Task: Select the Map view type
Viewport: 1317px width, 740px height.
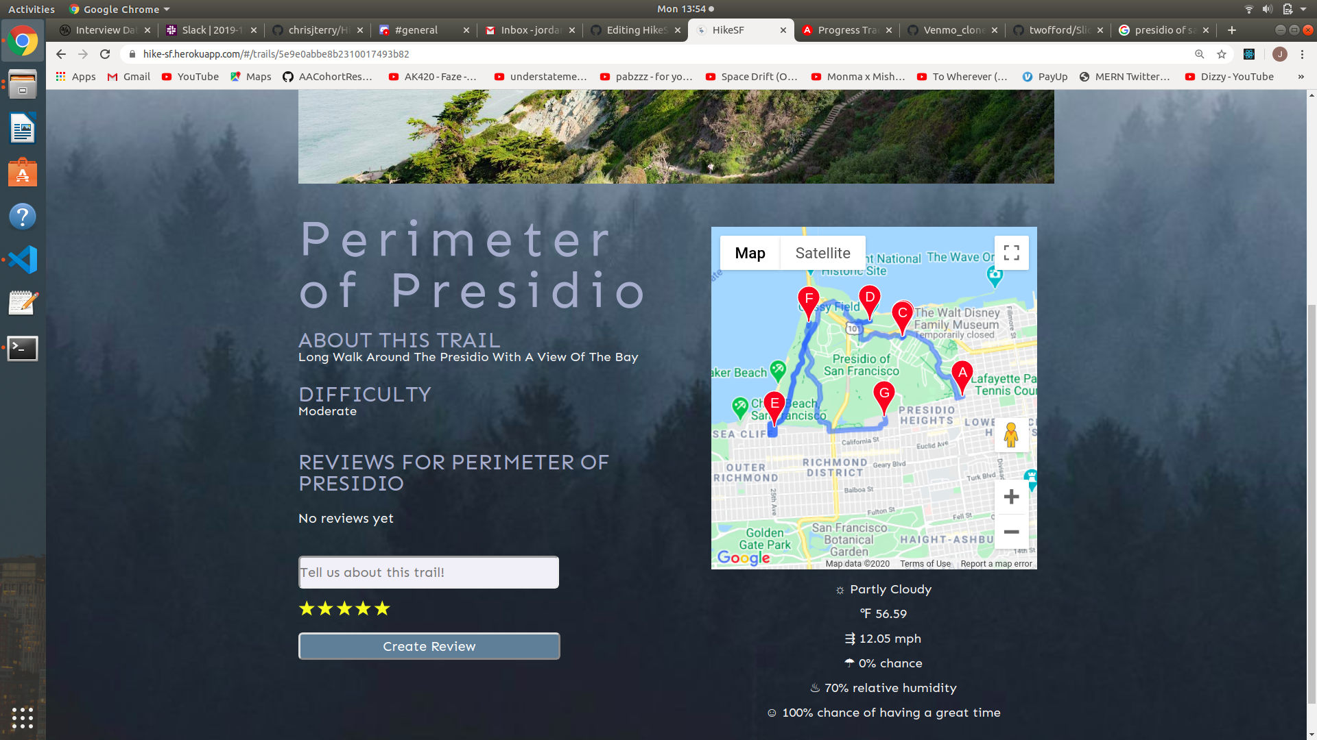Action: pos(750,253)
